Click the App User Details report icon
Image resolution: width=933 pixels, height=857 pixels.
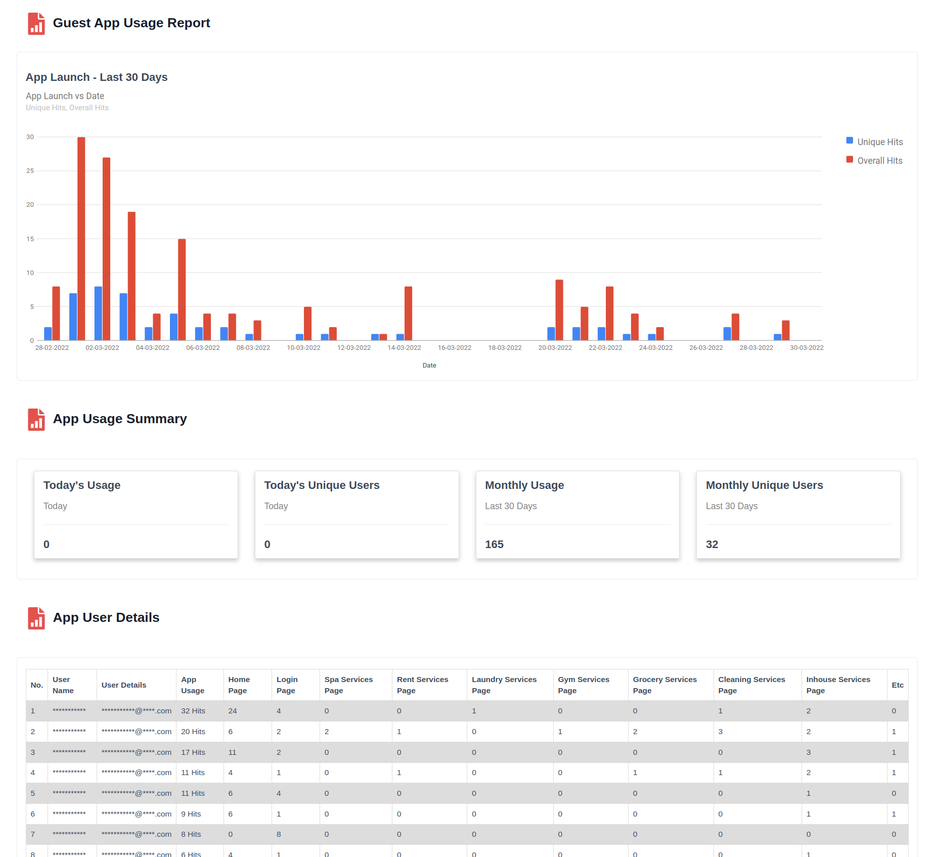point(36,618)
